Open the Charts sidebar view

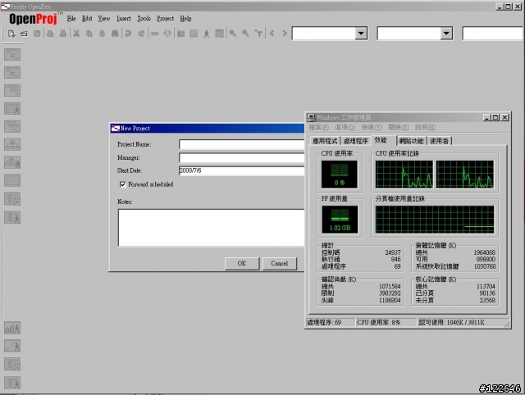point(12,346)
